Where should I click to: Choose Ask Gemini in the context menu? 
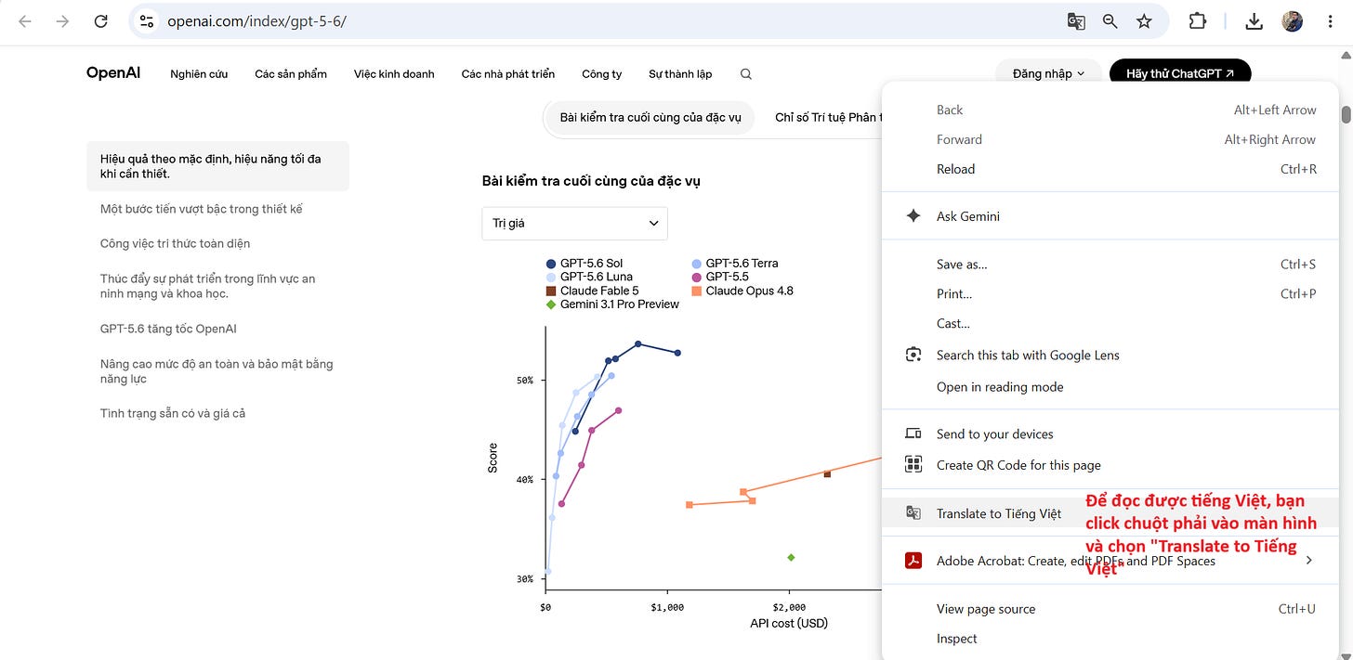pyautogui.click(x=1110, y=216)
